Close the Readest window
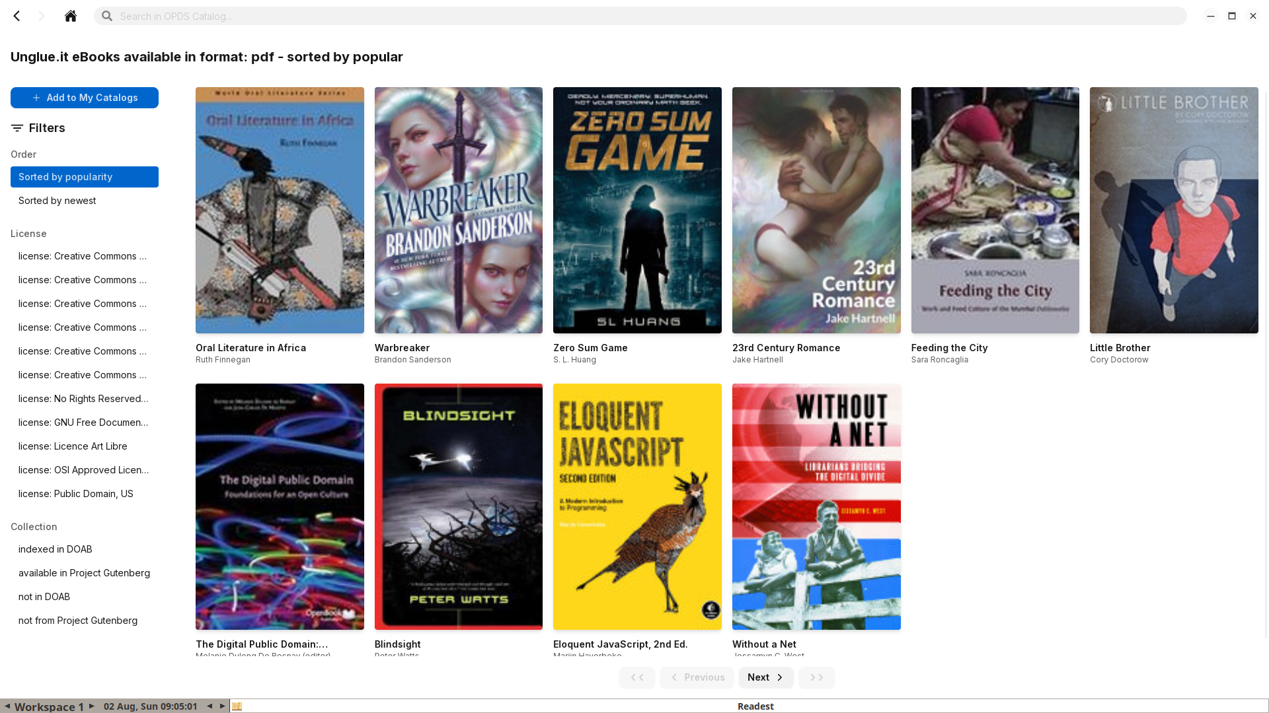 [1253, 16]
